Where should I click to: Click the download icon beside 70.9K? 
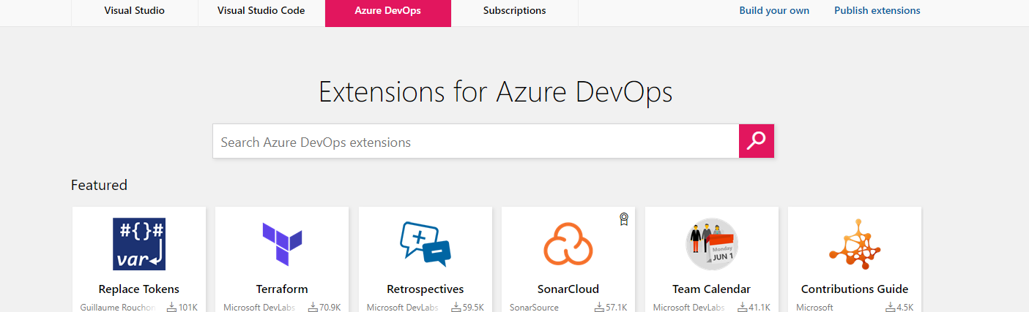point(313,308)
